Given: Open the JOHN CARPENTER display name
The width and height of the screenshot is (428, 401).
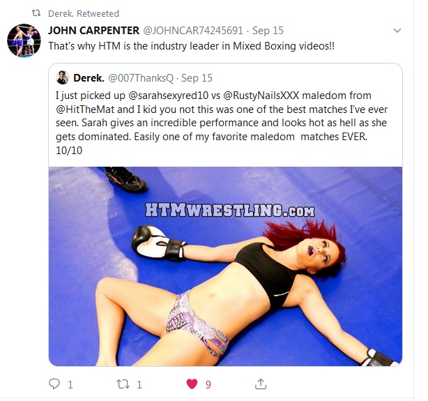Looking at the screenshot, I should 93,30.
